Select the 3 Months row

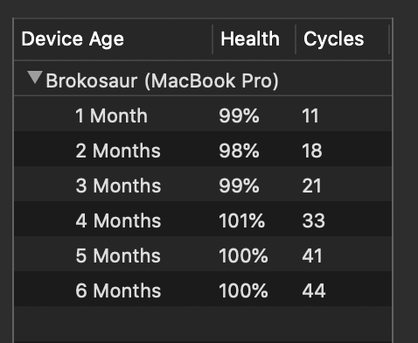click(x=203, y=184)
